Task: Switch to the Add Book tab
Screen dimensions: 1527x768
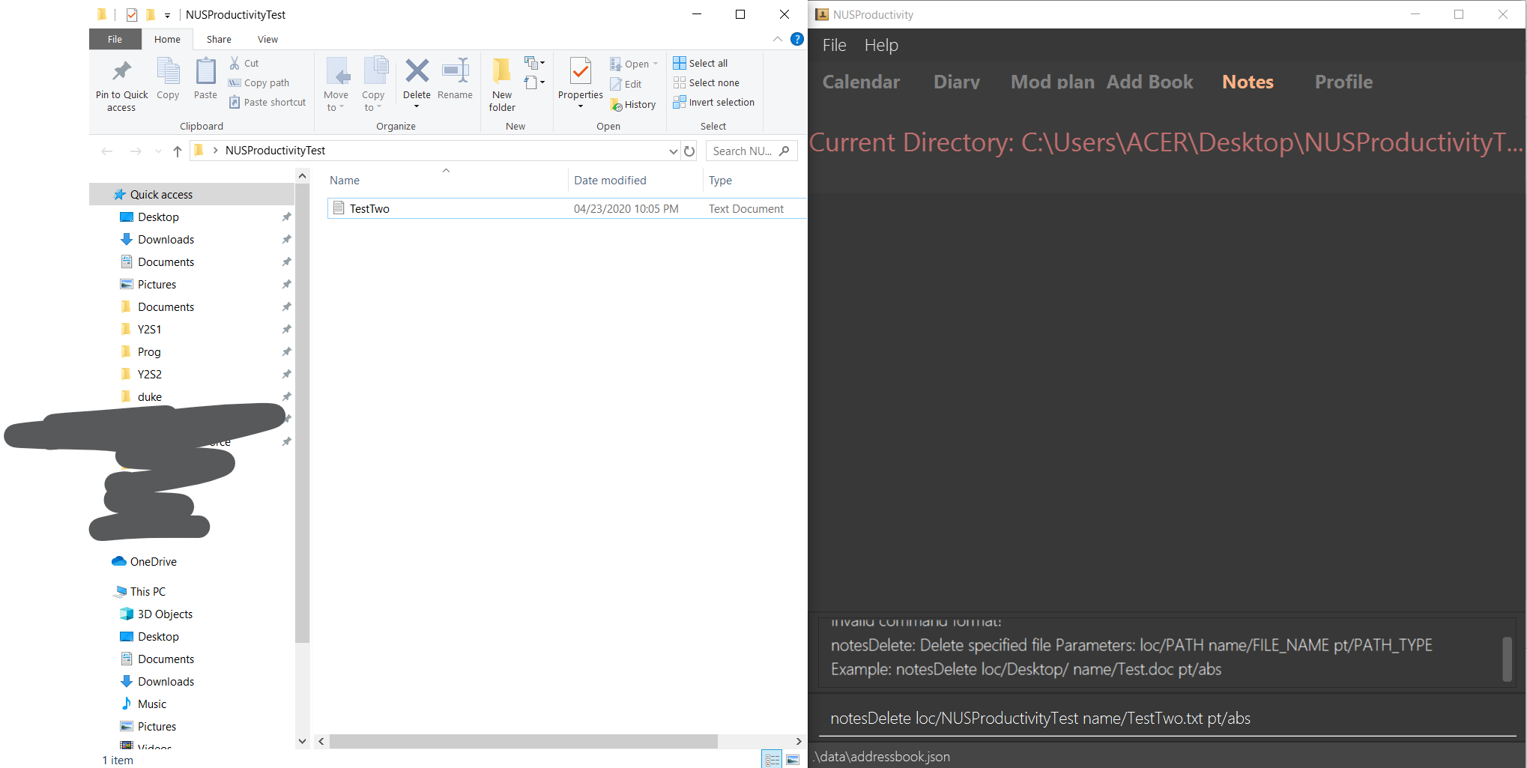Action: tap(1149, 82)
